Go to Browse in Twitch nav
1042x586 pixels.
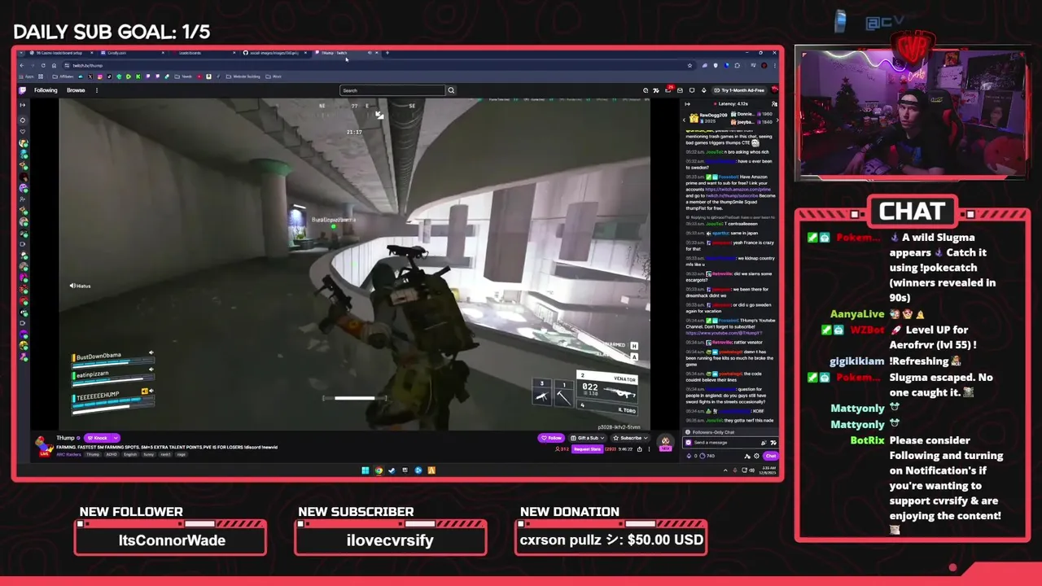(76, 90)
